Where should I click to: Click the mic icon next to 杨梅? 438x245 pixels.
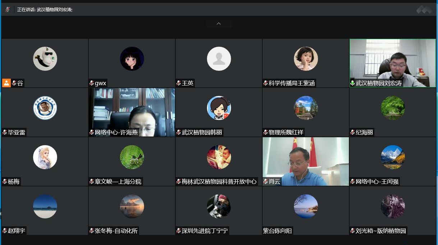point(5,182)
